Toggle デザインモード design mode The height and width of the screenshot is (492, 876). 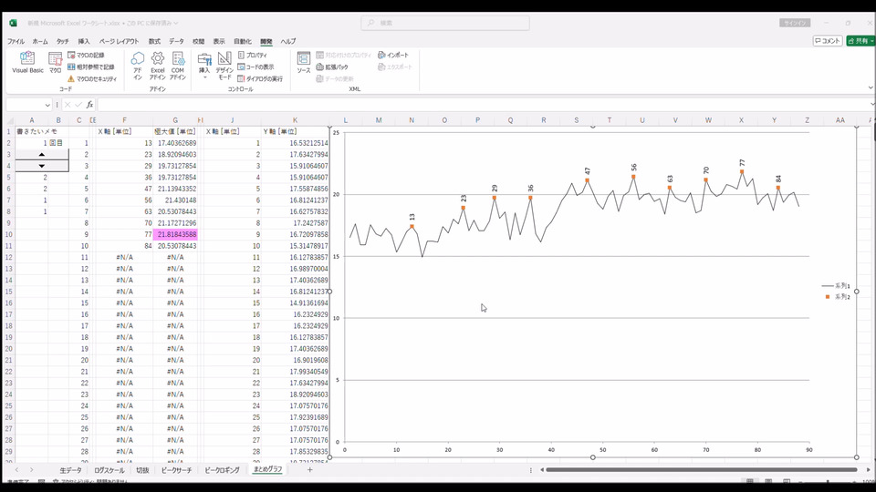click(x=224, y=66)
